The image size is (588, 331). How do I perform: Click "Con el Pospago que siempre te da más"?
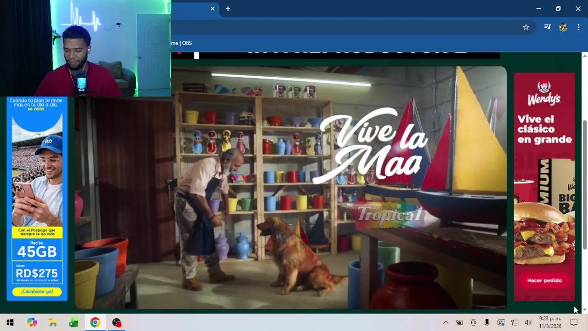click(x=37, y=233)
